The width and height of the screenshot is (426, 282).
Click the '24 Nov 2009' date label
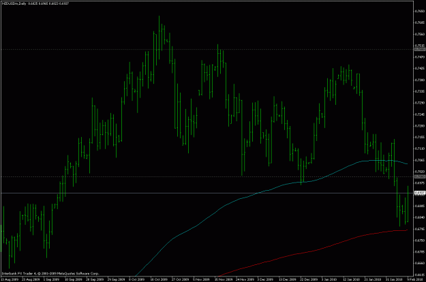tap(244, 279)
